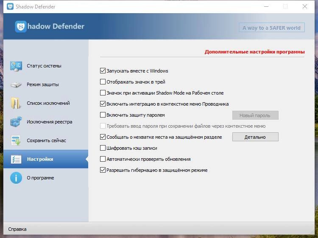Enable Отображать значок в трей

tap(103, 82)
